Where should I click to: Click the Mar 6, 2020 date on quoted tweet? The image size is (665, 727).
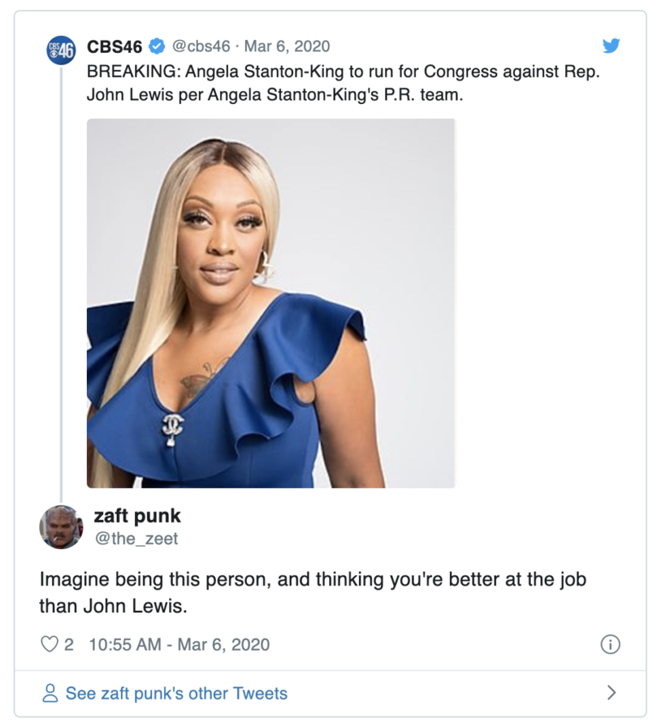point(286,46)
